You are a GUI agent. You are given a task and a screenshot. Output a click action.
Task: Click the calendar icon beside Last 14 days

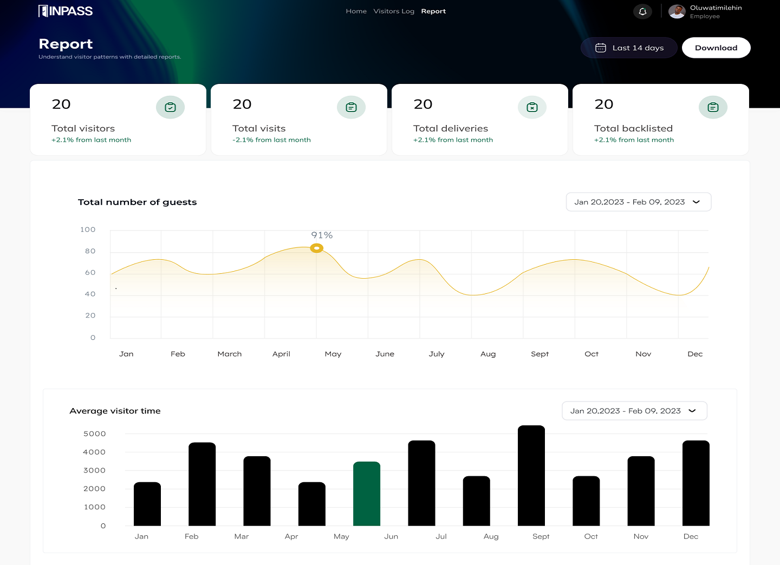600,48
